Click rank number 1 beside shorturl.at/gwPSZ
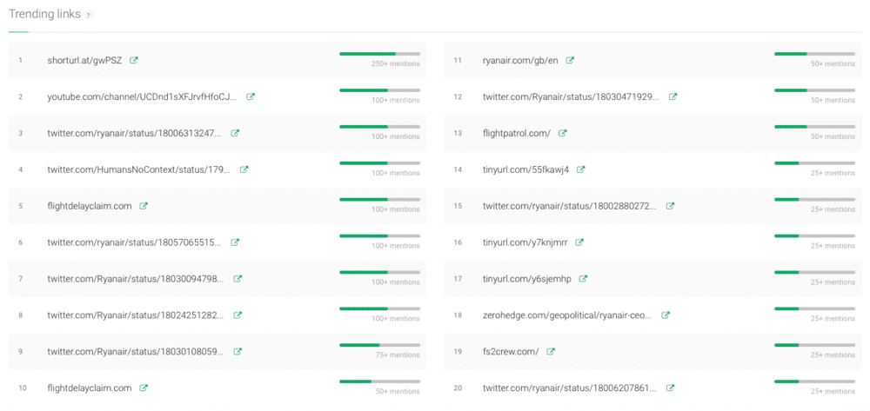Image resolution: width=870 pixels, height=411 pixels. pyautogui.click(x=20, y=60)
